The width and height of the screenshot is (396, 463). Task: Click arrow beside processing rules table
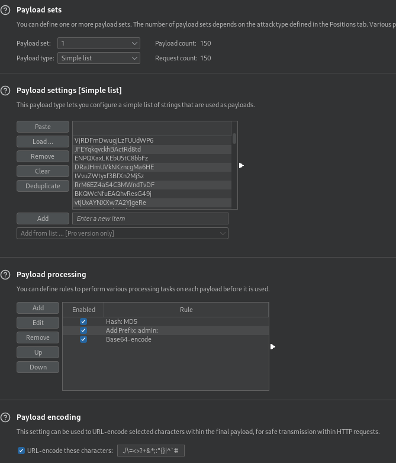click(272, 346)
